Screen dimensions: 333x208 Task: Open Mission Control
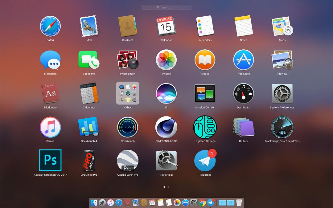click(x=205, y=93)
